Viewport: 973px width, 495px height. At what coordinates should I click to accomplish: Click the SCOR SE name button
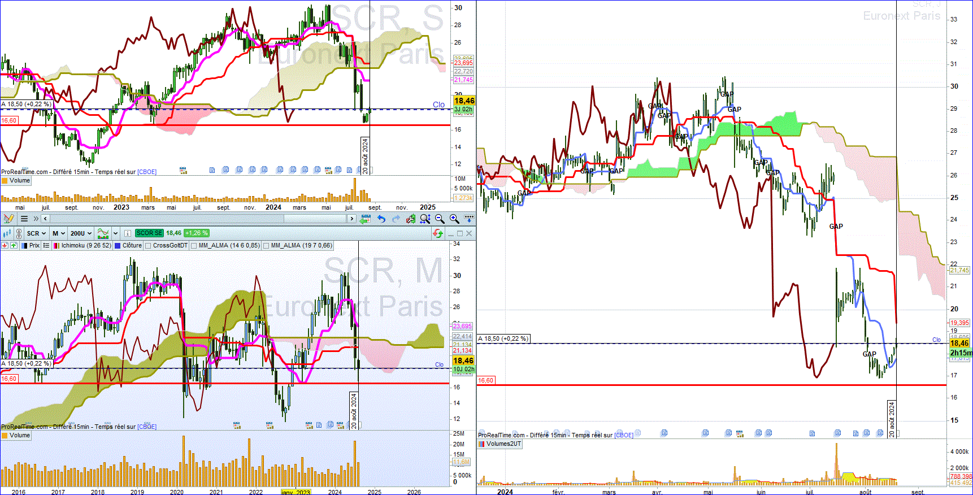point(149,233)
